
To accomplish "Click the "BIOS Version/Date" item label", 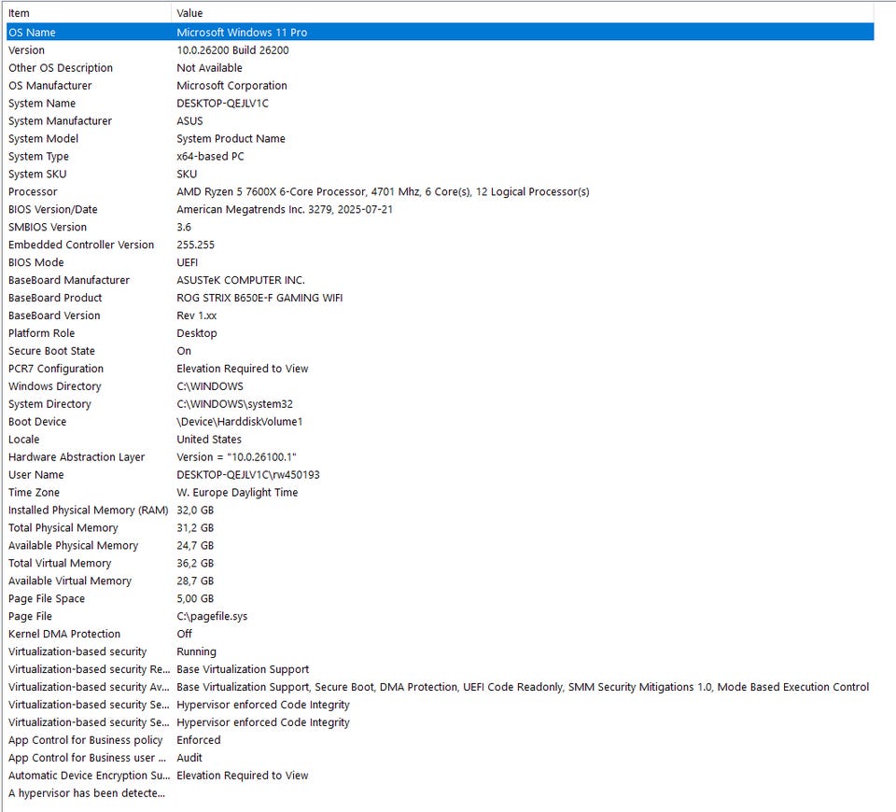I will [x=52, y=210].
